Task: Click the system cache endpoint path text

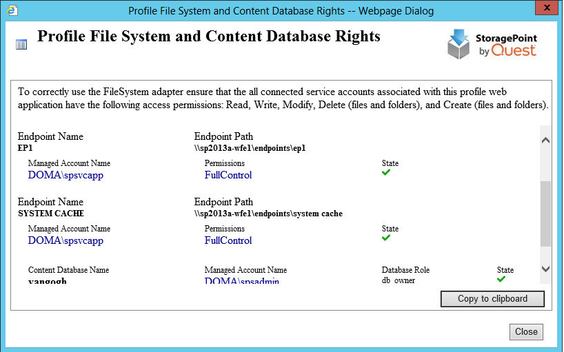Action: click(268, 214)
